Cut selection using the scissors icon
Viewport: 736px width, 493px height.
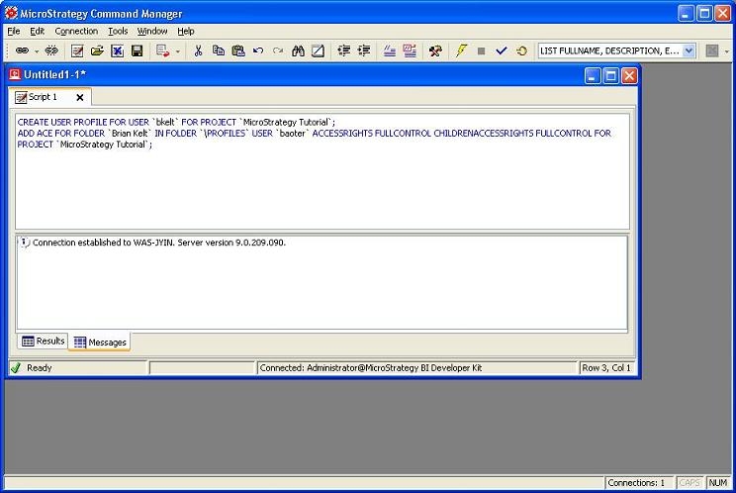coord(198,50)
